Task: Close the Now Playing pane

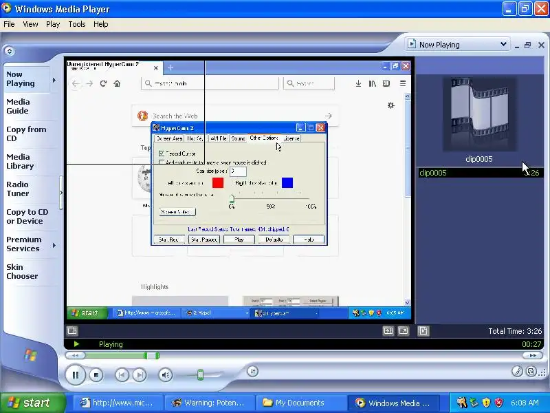Action: click(541, 45)
